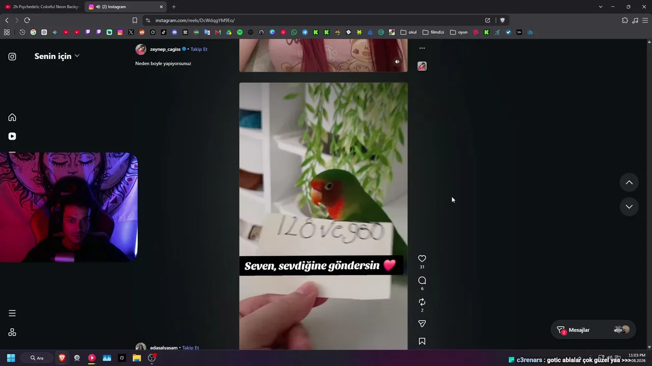This screenshot has height=366, width=652.
Task: Open the Windows Start menu
Action: pos(11,358)
